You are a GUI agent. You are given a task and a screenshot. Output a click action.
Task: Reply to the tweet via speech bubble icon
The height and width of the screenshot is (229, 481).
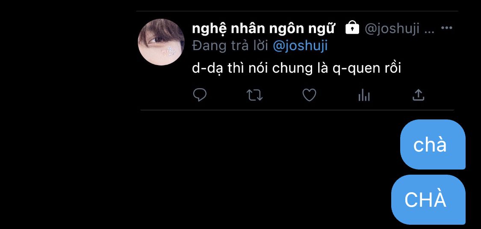[x=200, y=95]
